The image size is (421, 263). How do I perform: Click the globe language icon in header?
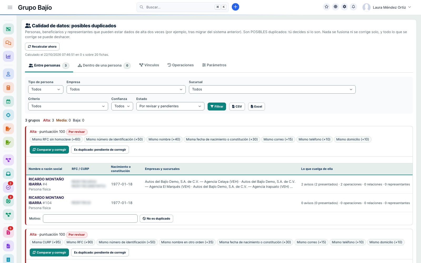pos(335,7)
